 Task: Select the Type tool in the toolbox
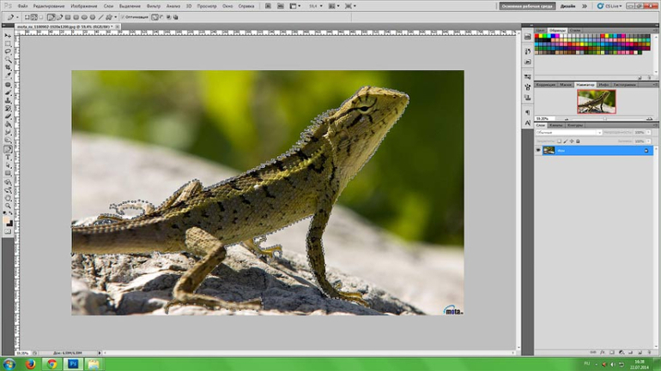[x=9, y=158]
